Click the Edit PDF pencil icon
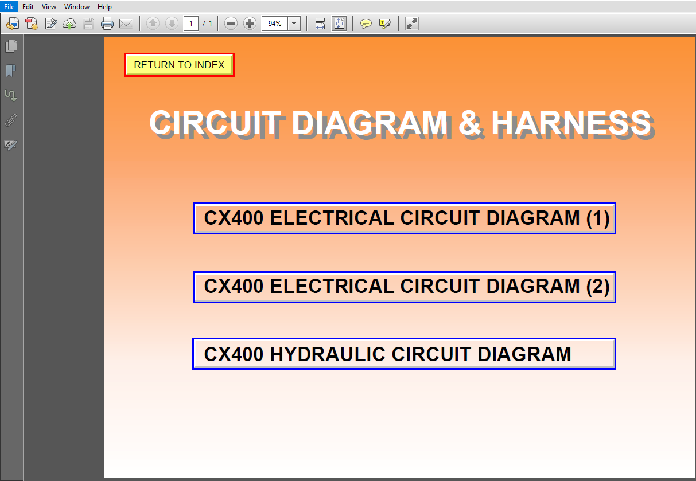696x481 pixels. point(51,24)
